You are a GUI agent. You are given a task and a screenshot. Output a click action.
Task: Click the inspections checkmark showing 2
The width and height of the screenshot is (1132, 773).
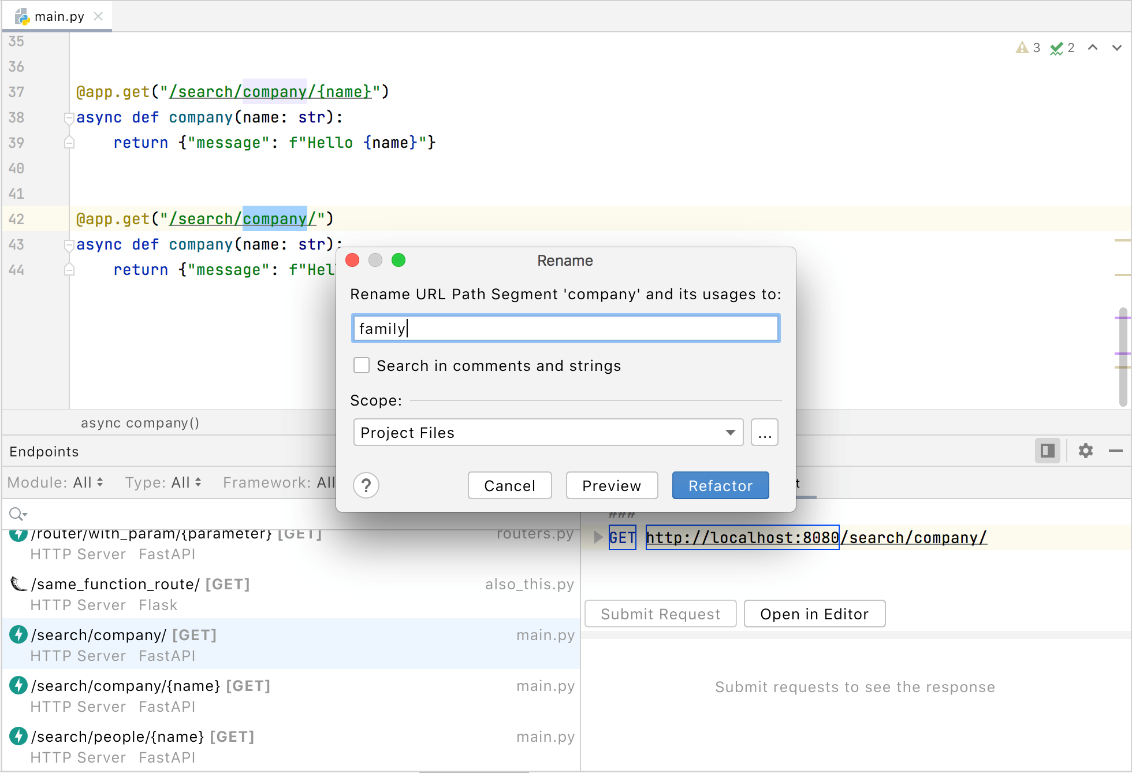click(x=1062, y=47)
